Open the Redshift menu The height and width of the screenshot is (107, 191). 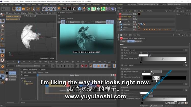pyautogui.click(x=113, y=4)
